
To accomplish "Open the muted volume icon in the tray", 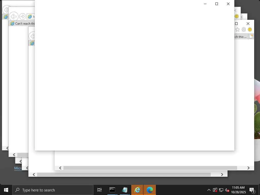I will (x=227, y=190).
